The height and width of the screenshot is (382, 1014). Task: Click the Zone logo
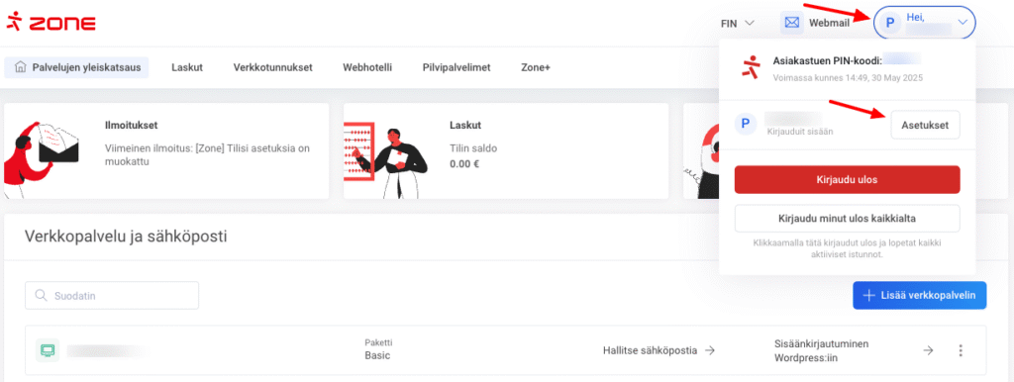coord(51,24)
